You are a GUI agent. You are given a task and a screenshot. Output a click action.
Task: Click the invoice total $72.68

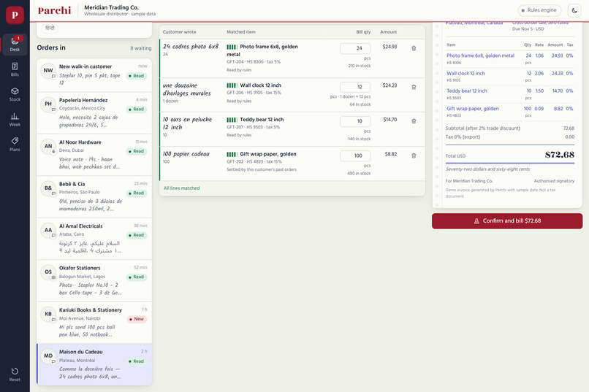559,155
